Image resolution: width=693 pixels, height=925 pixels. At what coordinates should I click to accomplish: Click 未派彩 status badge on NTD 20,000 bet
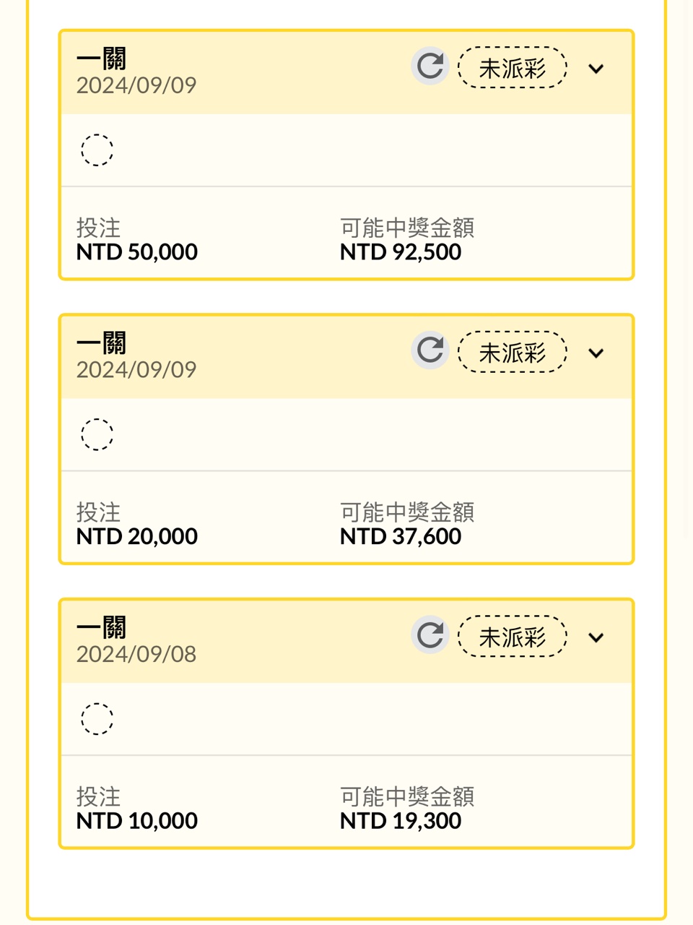[513, 353]
